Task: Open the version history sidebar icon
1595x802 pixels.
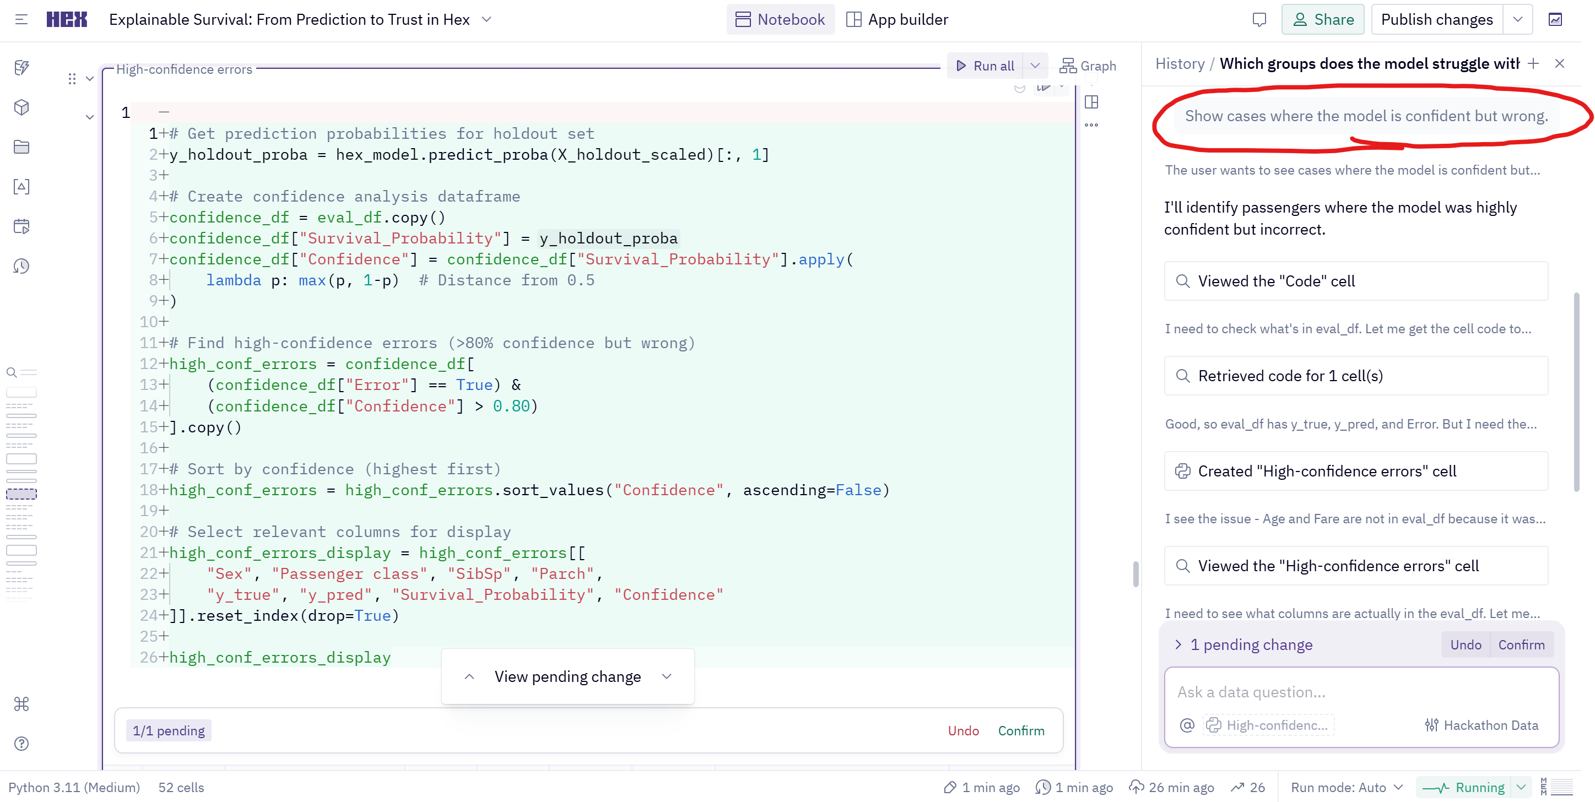Action: pyautogui.click(x=21, y=266)
